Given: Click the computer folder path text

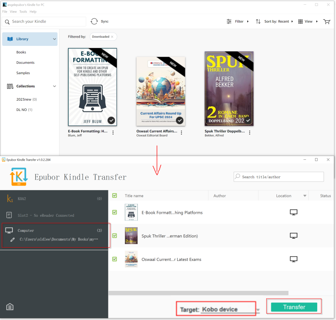Looking at the screenshot, I should [59, 239].
